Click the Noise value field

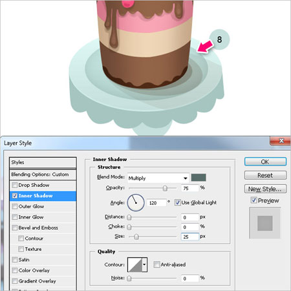pyautogui.click(x=190, y=279)
